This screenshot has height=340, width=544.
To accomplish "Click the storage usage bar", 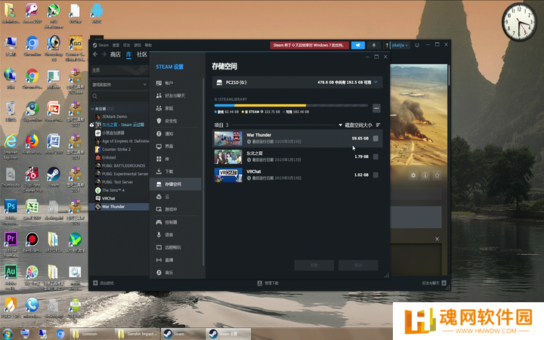I will [291, 105].
